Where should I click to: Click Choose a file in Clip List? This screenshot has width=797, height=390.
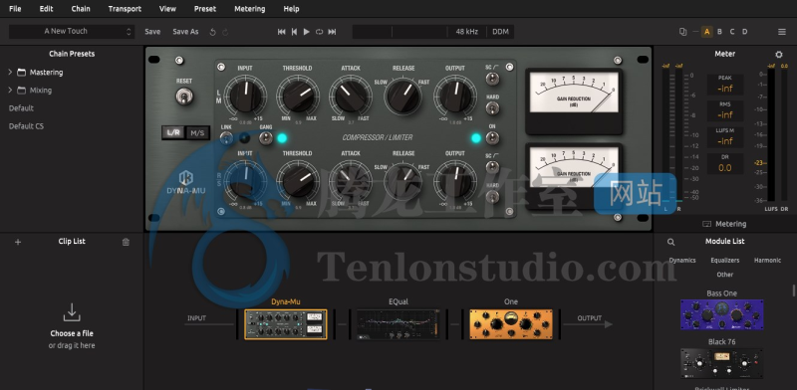point(72,333)
